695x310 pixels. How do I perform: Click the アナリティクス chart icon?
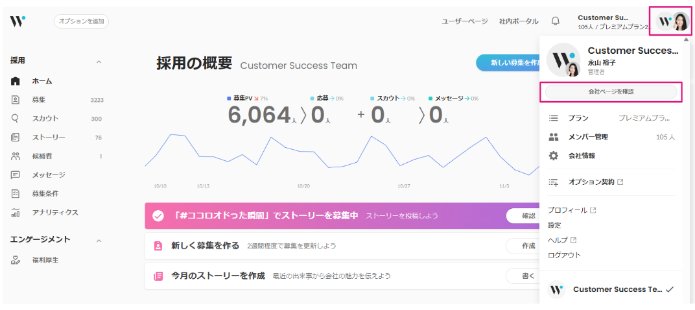click(16, 213)
